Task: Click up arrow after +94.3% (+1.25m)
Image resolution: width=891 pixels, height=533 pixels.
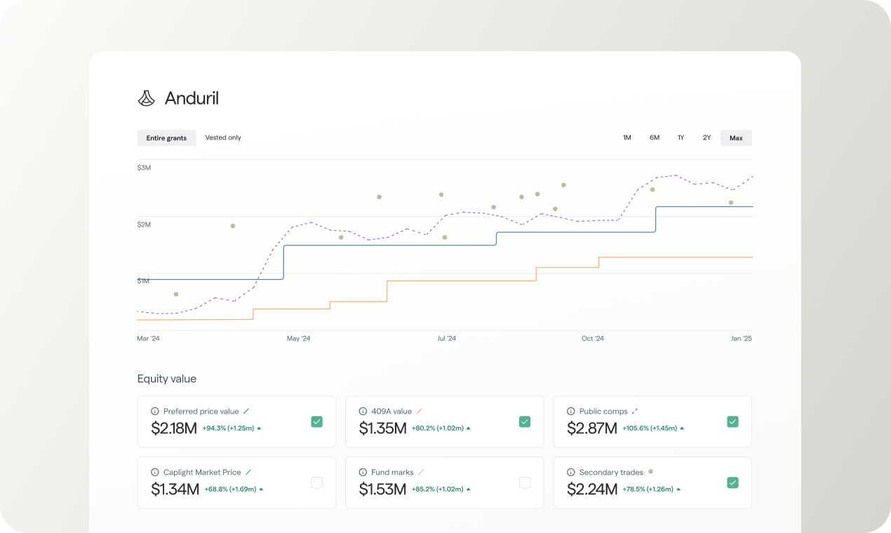Action: 259,429
